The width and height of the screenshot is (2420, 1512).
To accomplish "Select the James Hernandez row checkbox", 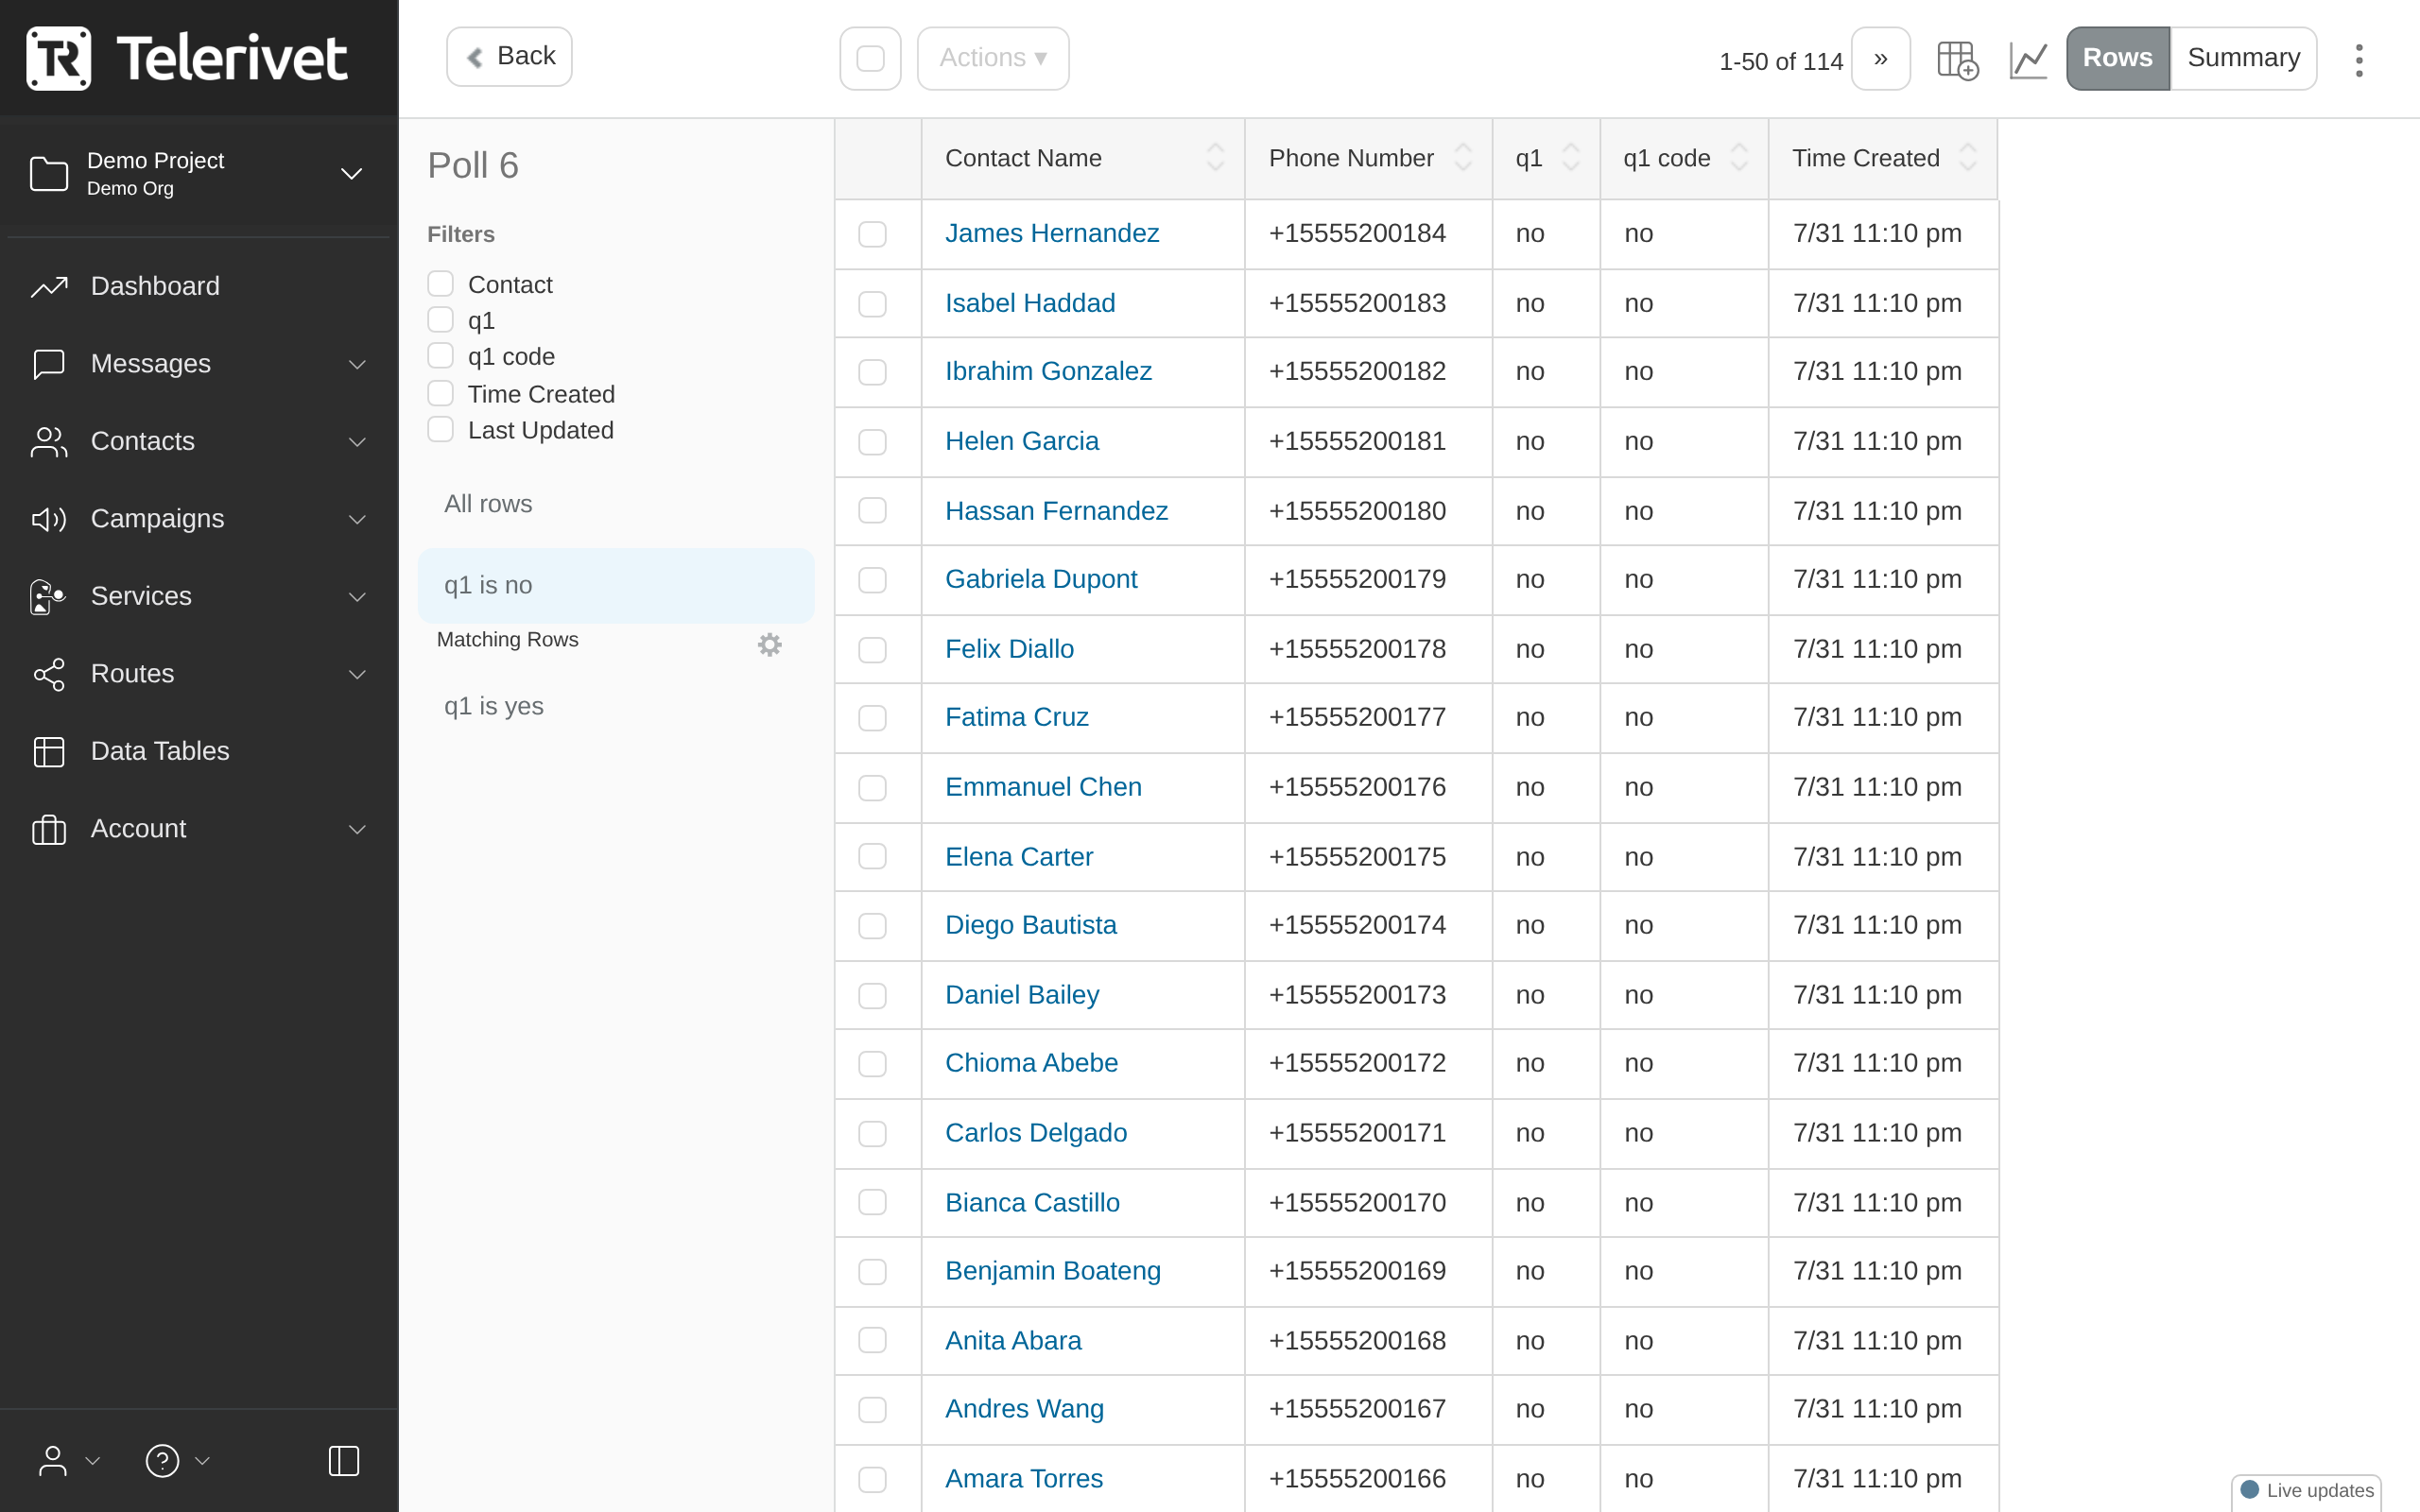I will [x=872, y=234].
